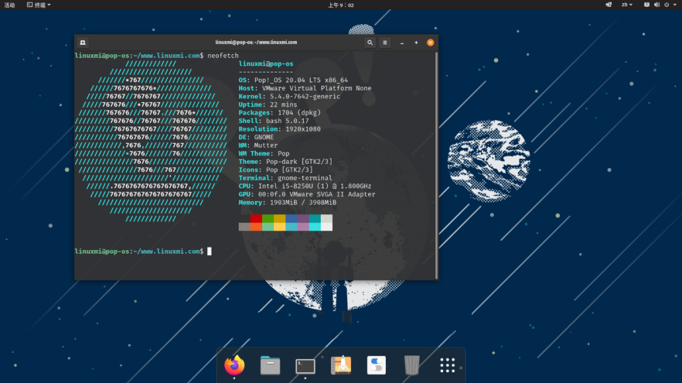
Task: Open the terminal hamburger menu
Action: point(385,42)
